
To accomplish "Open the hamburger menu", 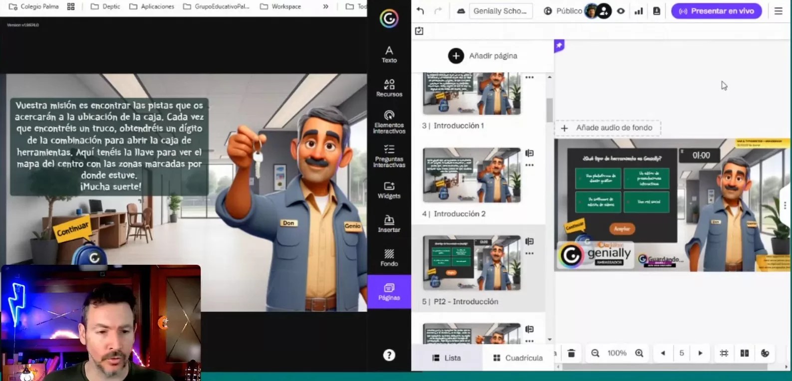I will pyautogui.click(x=778, y=11).
